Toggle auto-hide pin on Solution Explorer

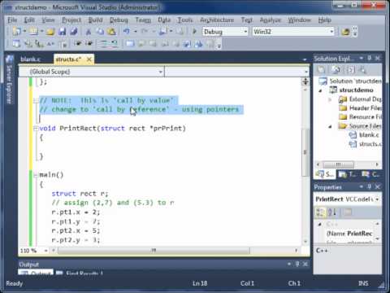pos(370,58)
